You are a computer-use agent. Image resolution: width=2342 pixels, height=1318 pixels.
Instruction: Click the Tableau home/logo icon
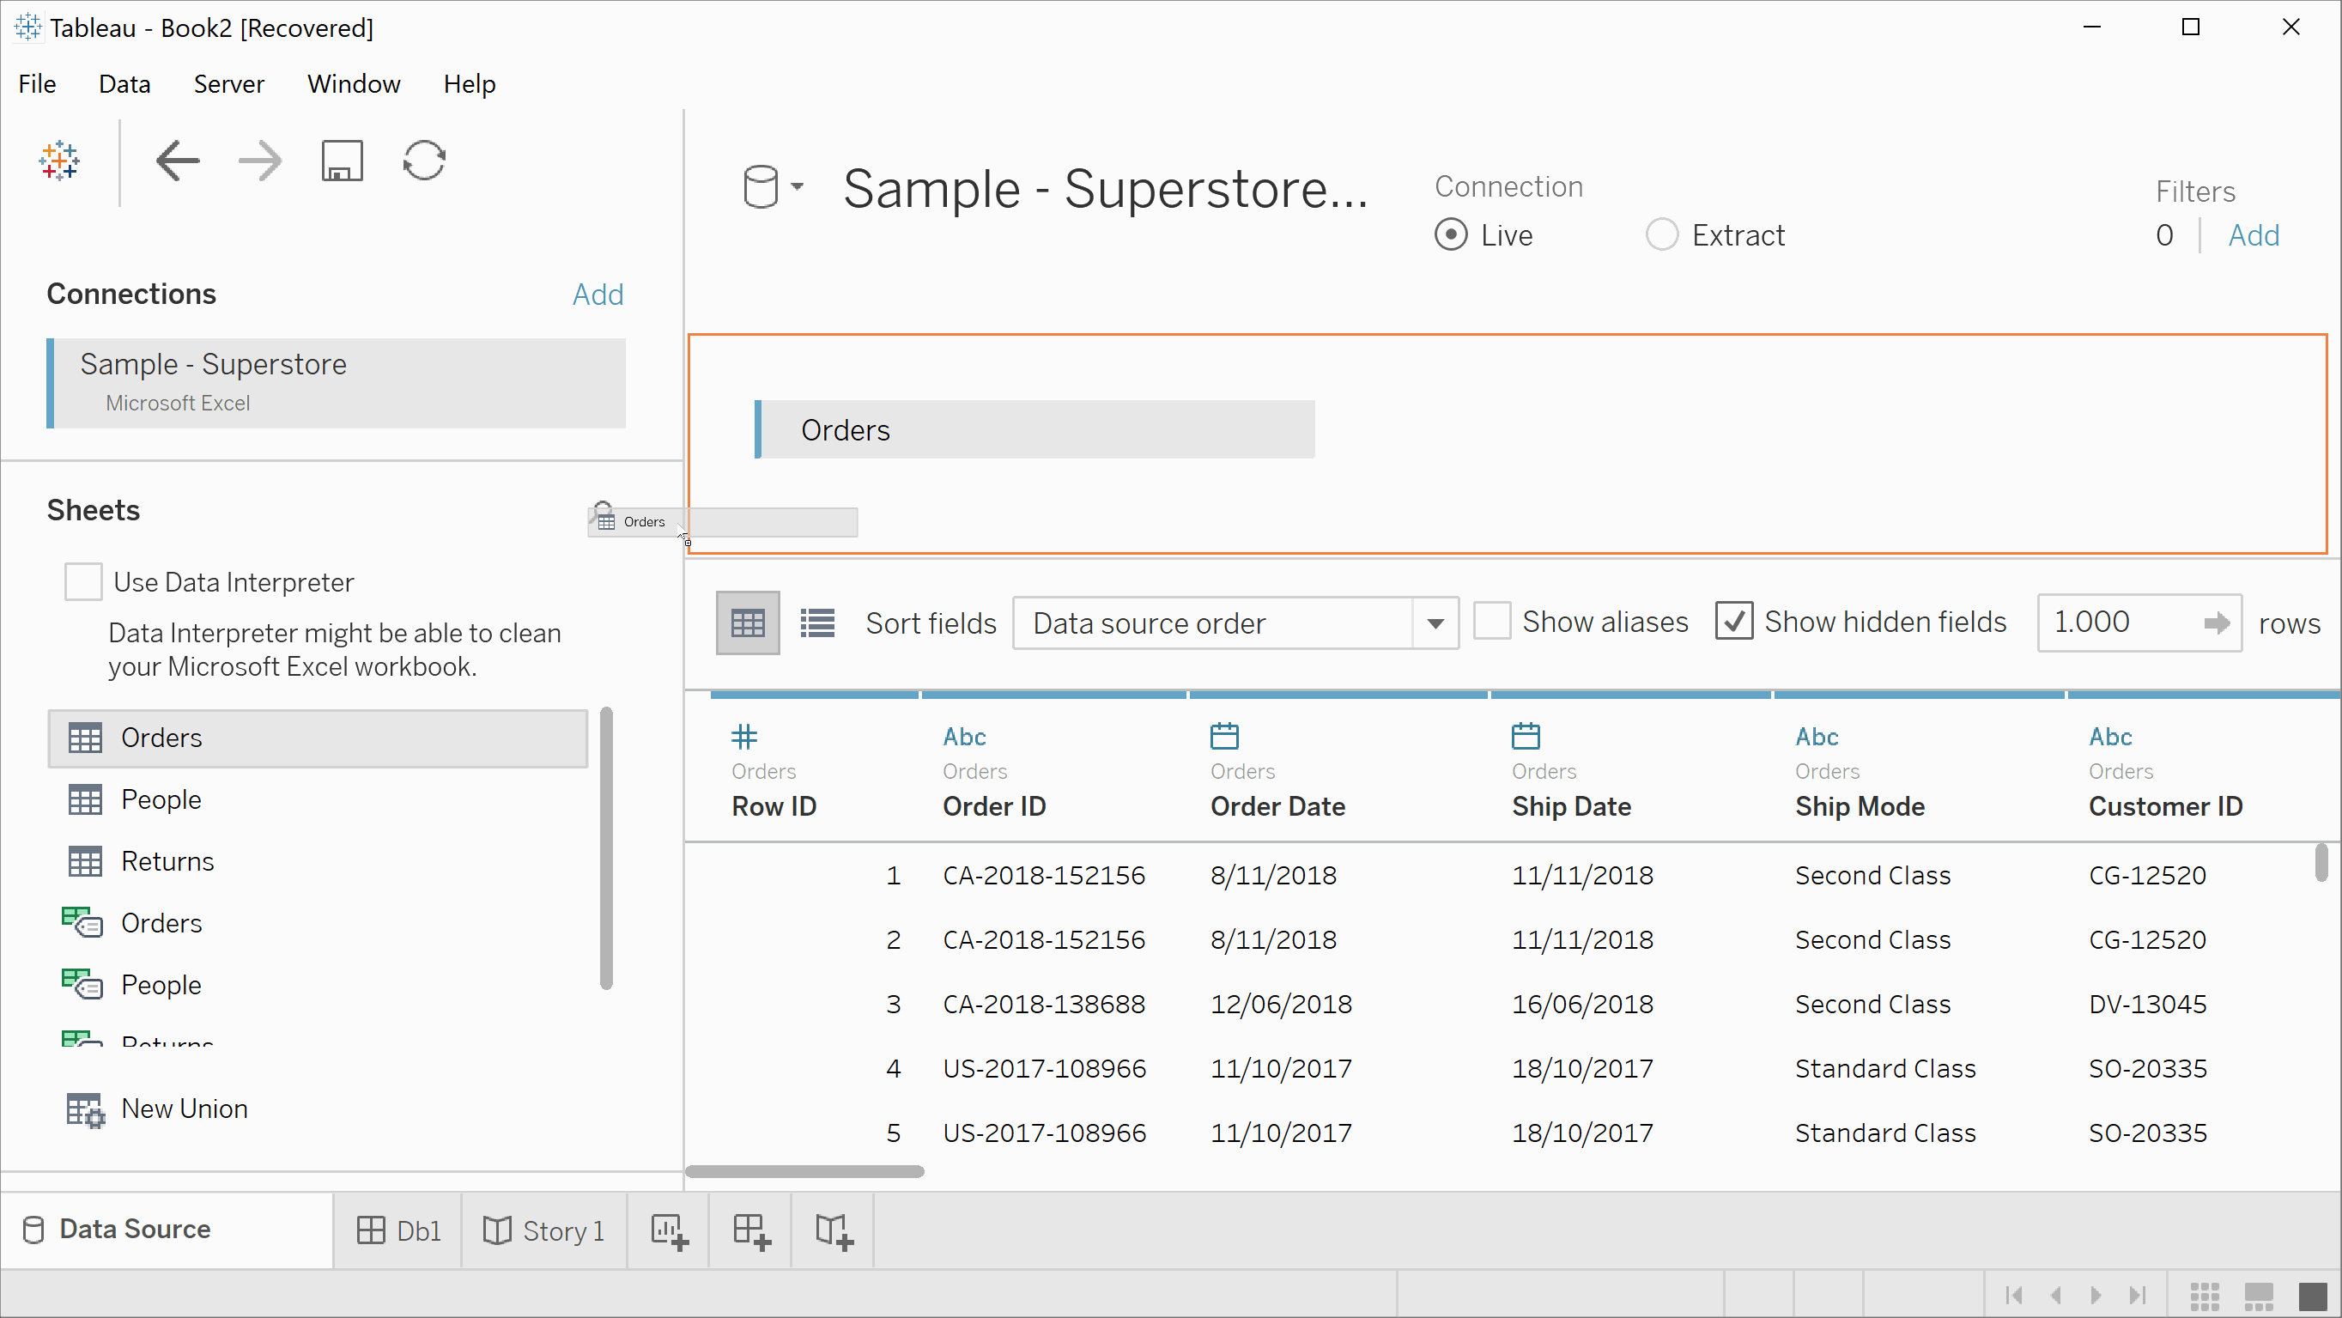59,160
